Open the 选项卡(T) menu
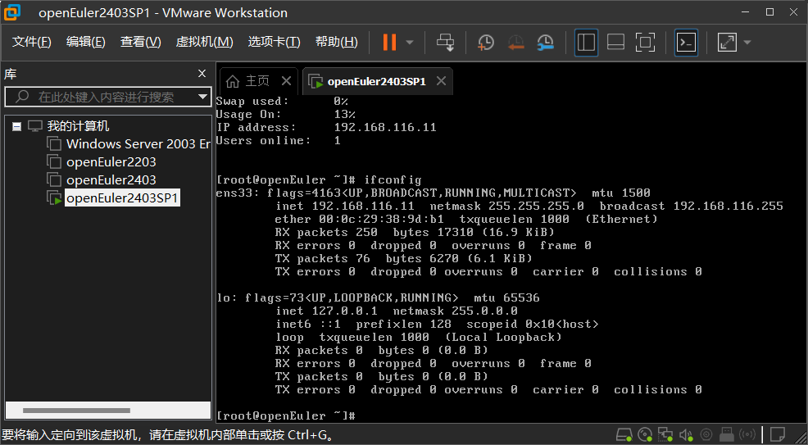 [x=275, y=42]
